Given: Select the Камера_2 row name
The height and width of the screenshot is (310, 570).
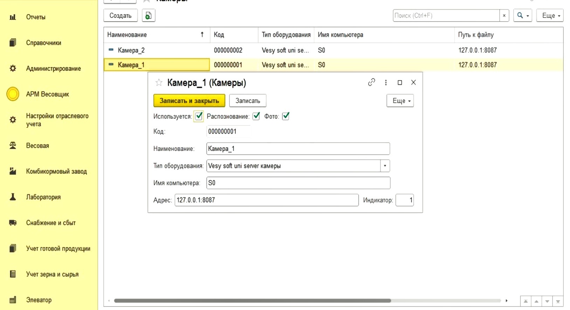Looking at the screenshot, I should tap(131, 50).
